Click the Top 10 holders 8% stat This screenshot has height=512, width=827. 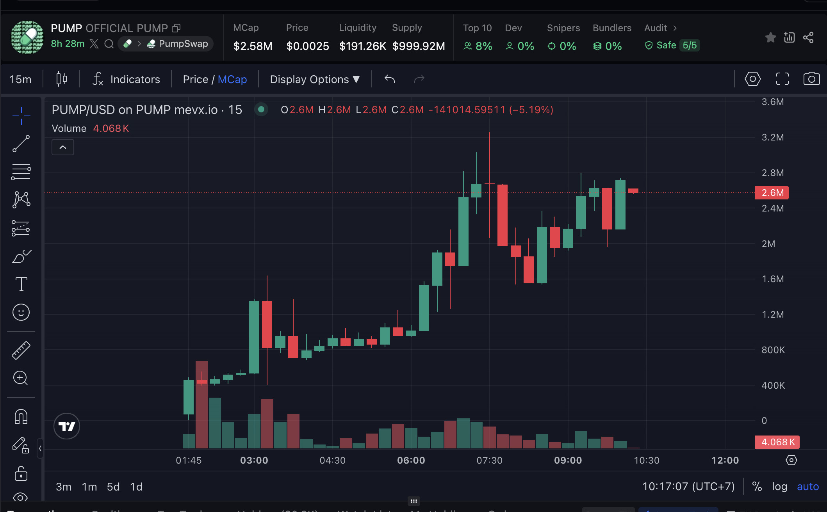click(x=478, y=37)
